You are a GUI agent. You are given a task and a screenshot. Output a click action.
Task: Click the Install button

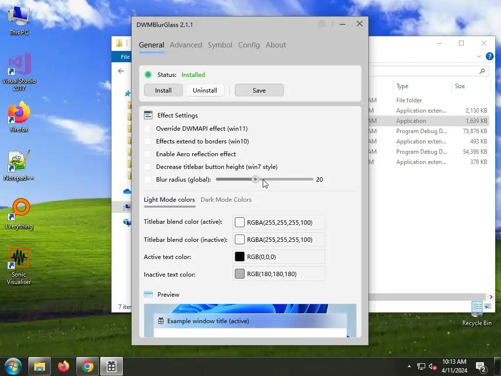[163, 91]
